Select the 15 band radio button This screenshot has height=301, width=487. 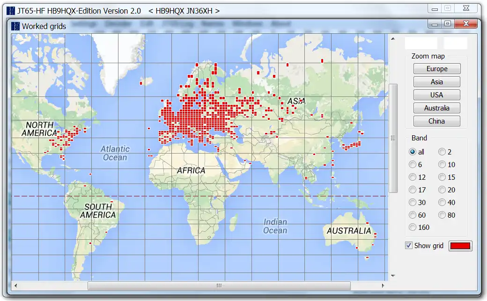(442, 177)
